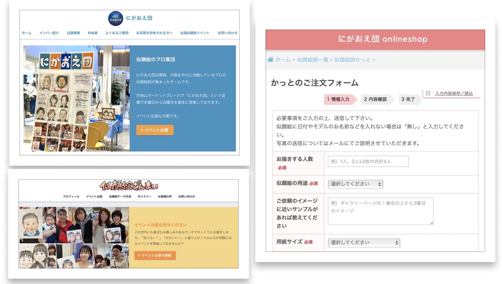Open お問い合わせ in にがおえ団 menu

coord(227,33)
